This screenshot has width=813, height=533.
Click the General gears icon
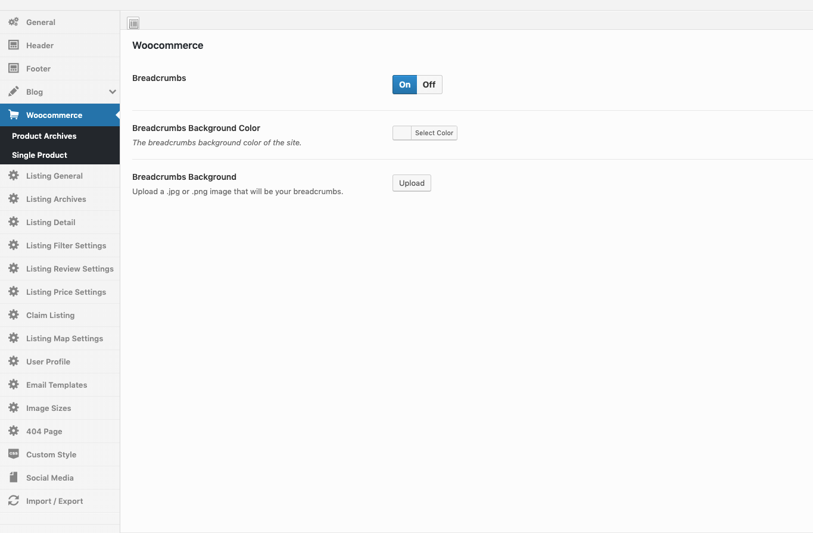(x=13, y=22)
